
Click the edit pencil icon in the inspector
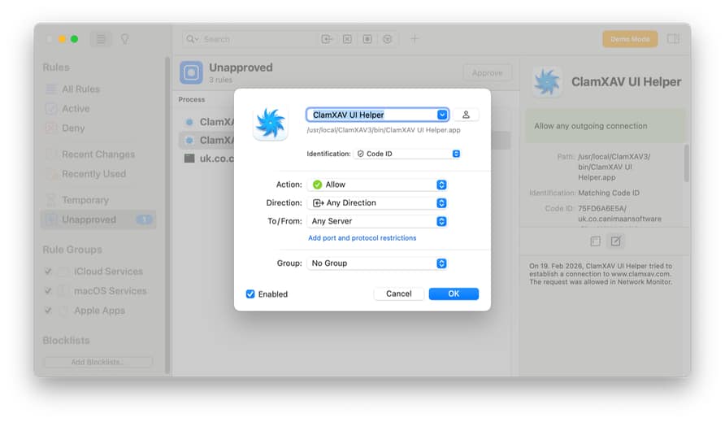(x=616, y=241)
